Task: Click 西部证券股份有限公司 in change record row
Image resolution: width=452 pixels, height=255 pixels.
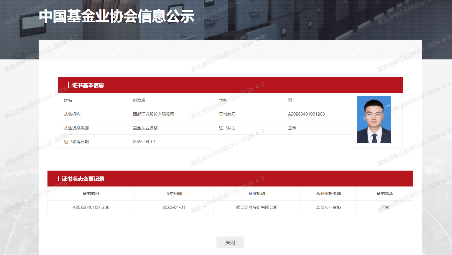Action: 257,207
